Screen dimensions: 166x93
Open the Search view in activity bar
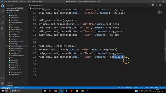tap(3, 11)
